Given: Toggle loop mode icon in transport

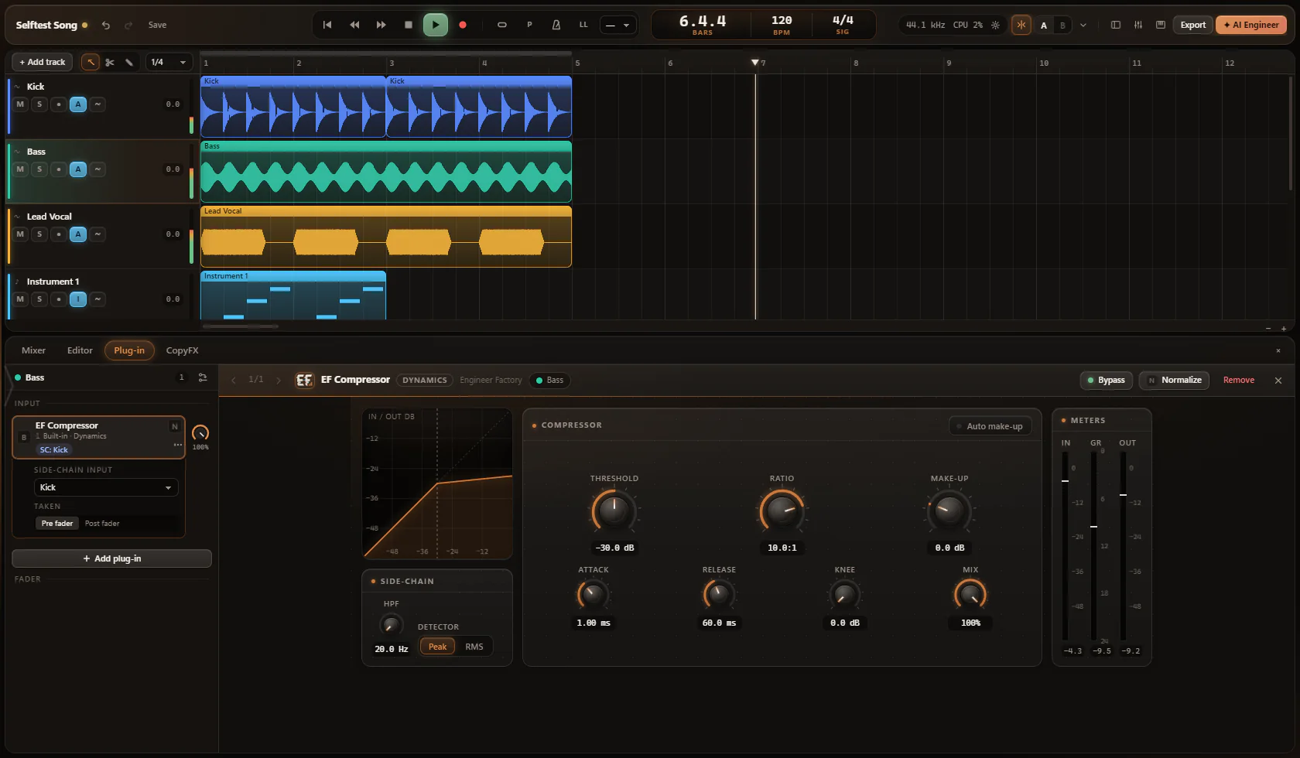Looking at the screenshot, I should tap(502, 25).
